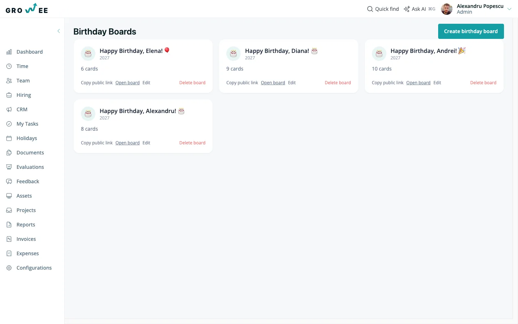518x324 pixels.
Task: Click the Documents pages icon
Action: coord(9,153)
